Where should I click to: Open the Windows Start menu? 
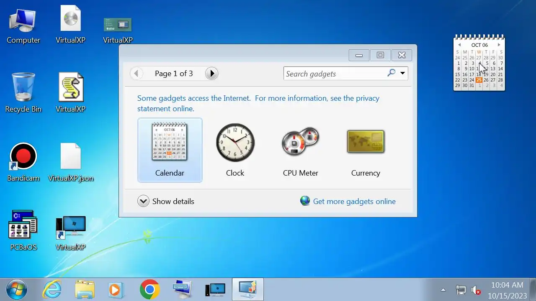(17, 290)
